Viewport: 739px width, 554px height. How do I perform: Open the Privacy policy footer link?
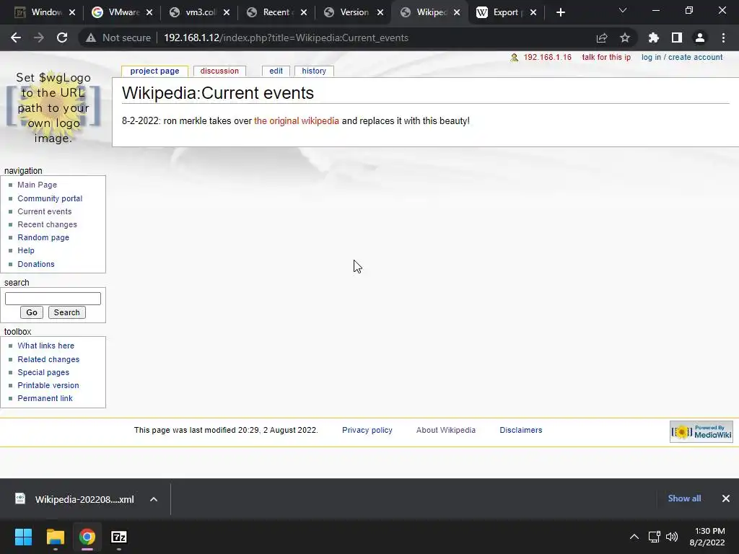point(367,430)
